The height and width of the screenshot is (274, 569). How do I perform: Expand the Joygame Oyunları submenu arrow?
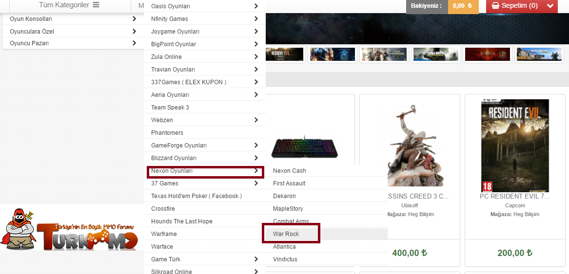pyautogui.click(x=256, y=31)
